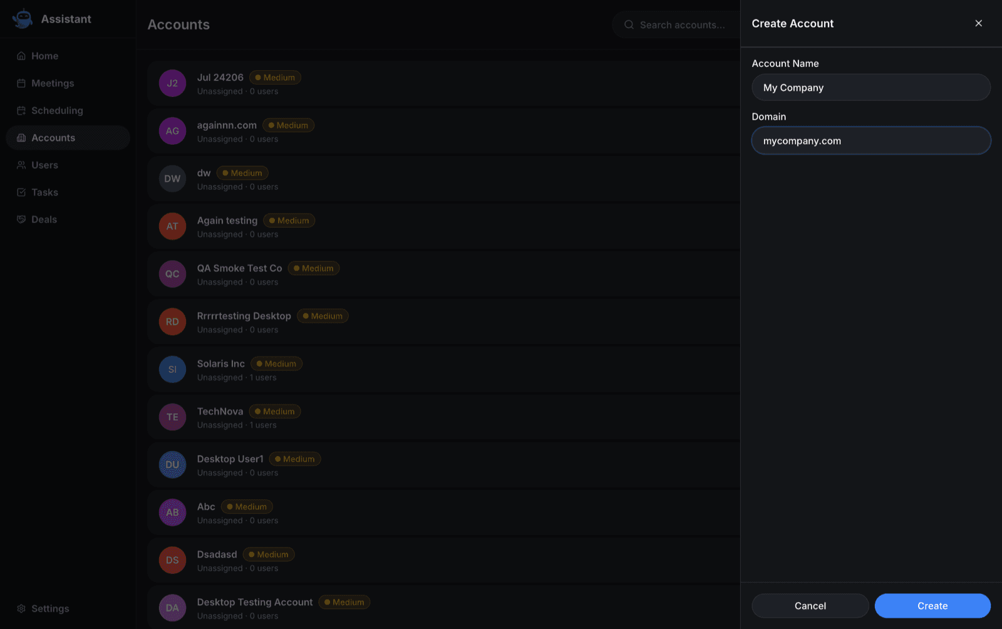The width and height of the screenshot is (1002, 629).
Task: Open the TechNova account row
Action: 443,417
